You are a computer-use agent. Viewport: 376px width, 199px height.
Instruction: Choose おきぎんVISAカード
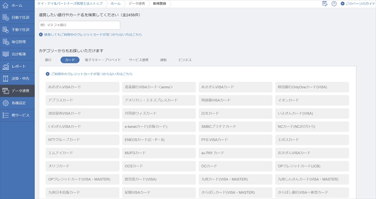[312, 153]
